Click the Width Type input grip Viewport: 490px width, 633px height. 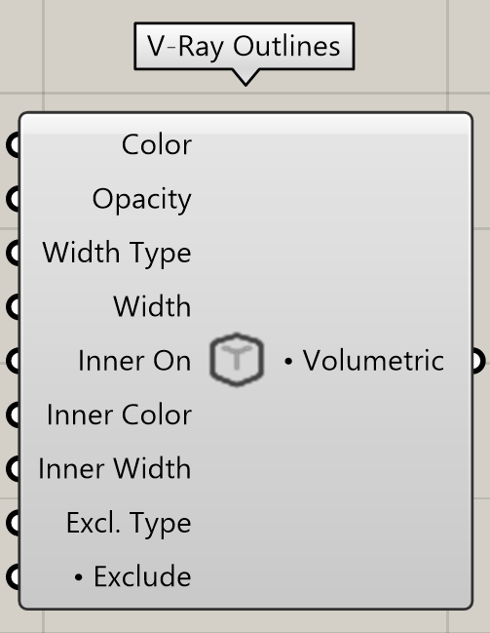[14, 253]
